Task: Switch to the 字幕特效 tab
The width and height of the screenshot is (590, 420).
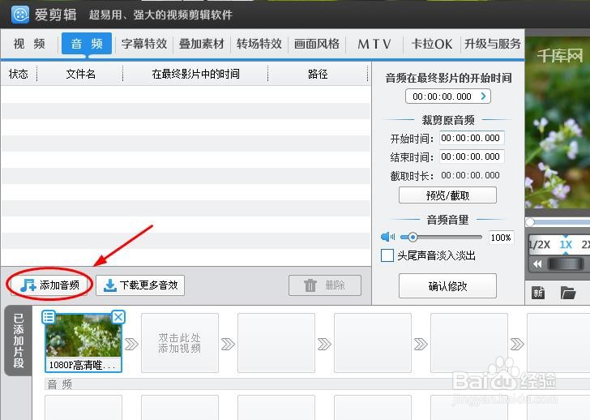Action: [x=144, y=44]
